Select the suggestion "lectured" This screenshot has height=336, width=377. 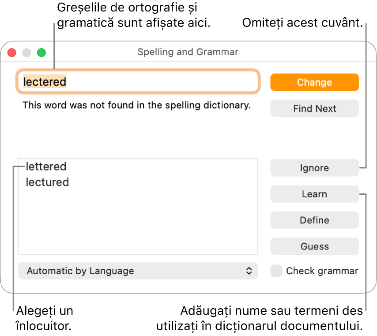(x=47, y=182)
